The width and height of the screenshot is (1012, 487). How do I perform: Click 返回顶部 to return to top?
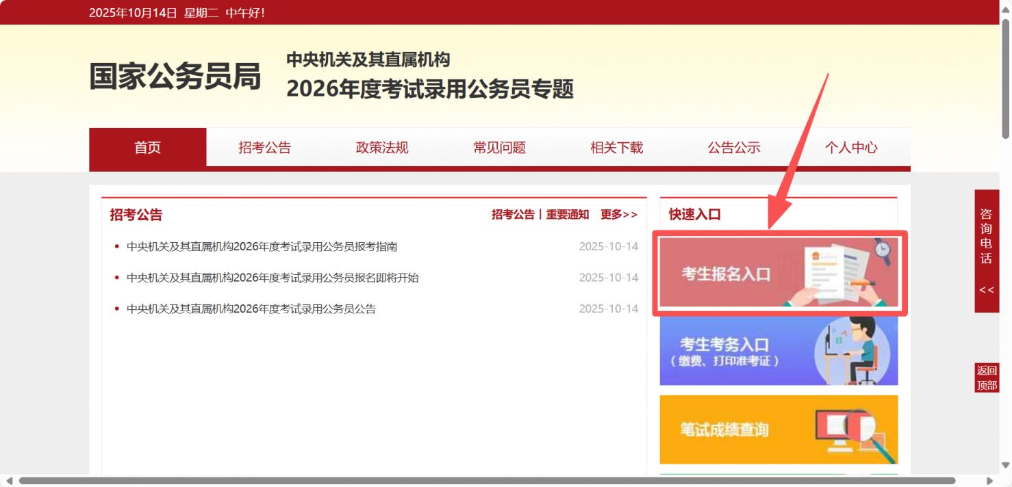point(986,378)
